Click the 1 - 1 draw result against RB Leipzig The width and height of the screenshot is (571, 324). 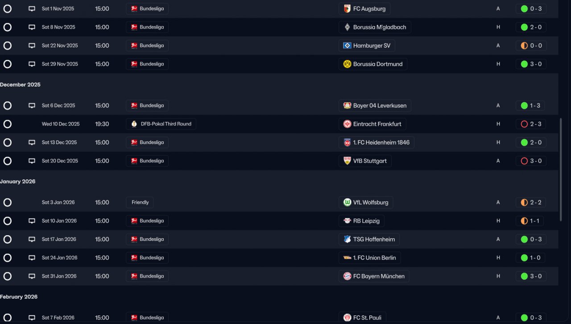pos(531,221)
